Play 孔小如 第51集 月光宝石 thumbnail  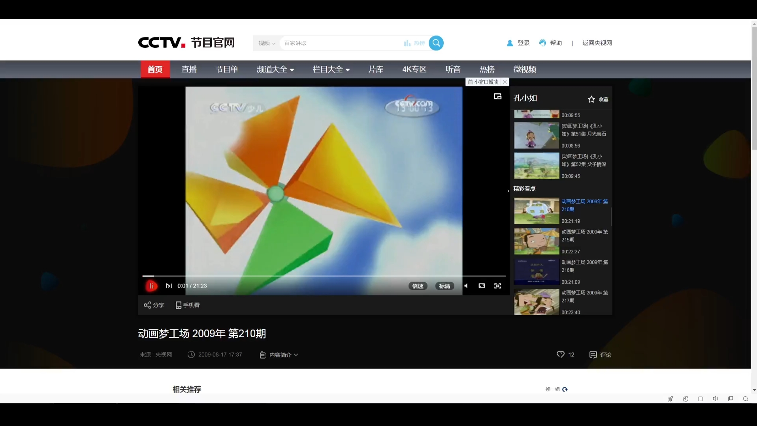[537, 135]
